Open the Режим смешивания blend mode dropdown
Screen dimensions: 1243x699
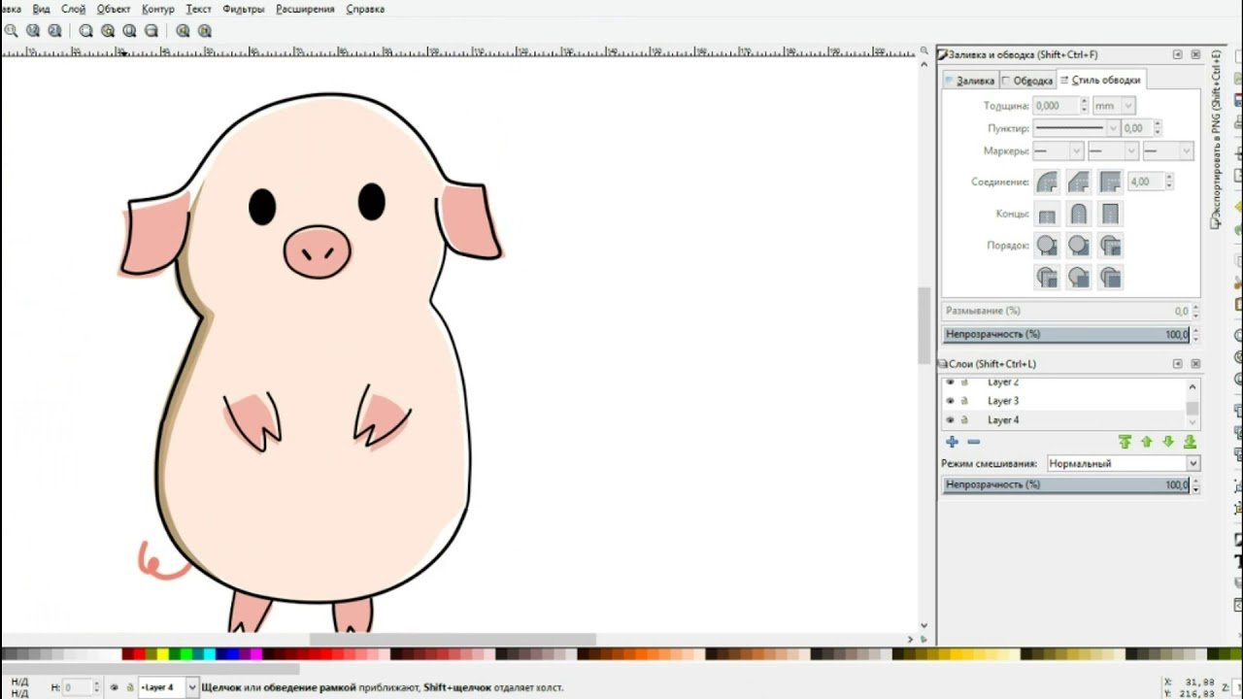tap(1124, 464)
